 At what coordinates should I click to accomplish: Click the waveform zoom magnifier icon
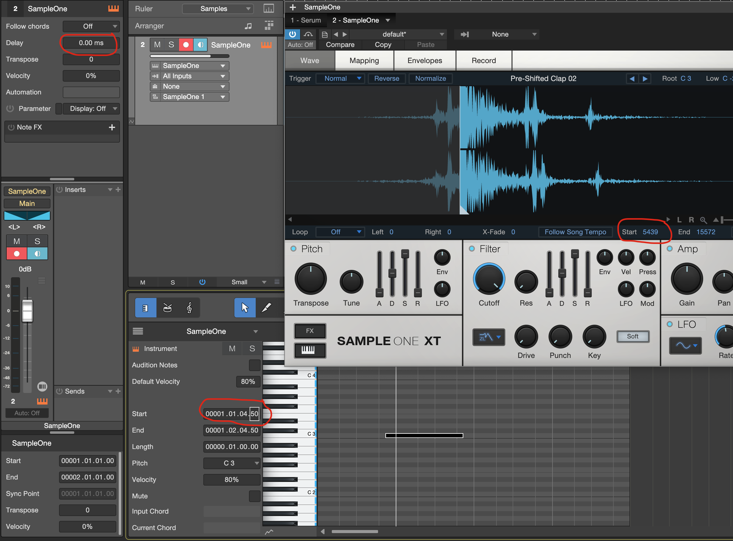pos(703,220)
